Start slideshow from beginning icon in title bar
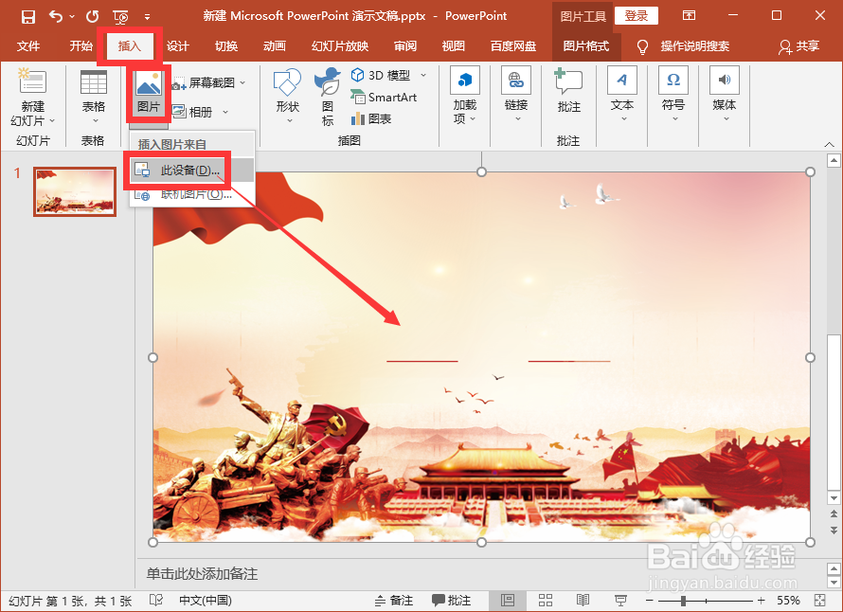This screenshot has height=612, width=843. click(x=121, y=17)
